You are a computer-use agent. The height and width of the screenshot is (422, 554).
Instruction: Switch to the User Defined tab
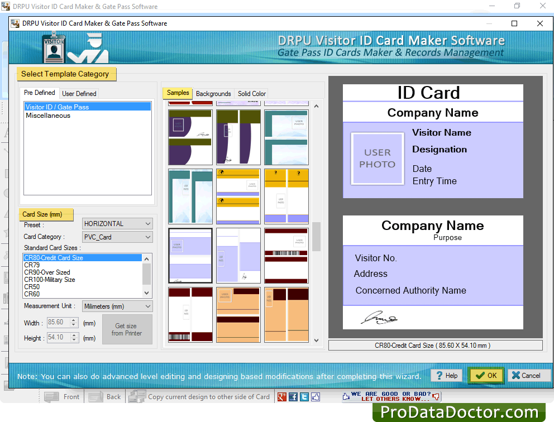(x=79, y=94)
